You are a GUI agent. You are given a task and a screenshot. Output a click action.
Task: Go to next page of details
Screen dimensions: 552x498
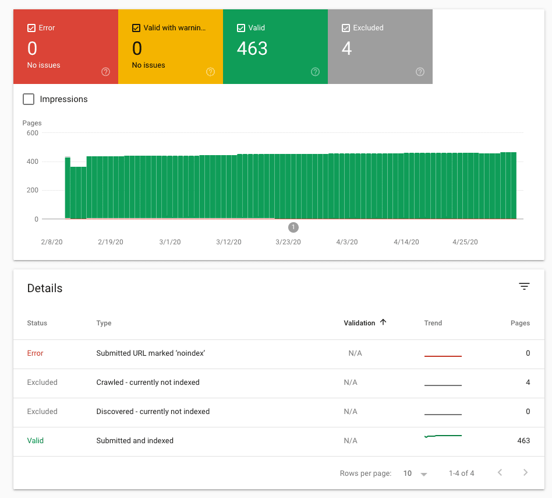coord(525,472)
